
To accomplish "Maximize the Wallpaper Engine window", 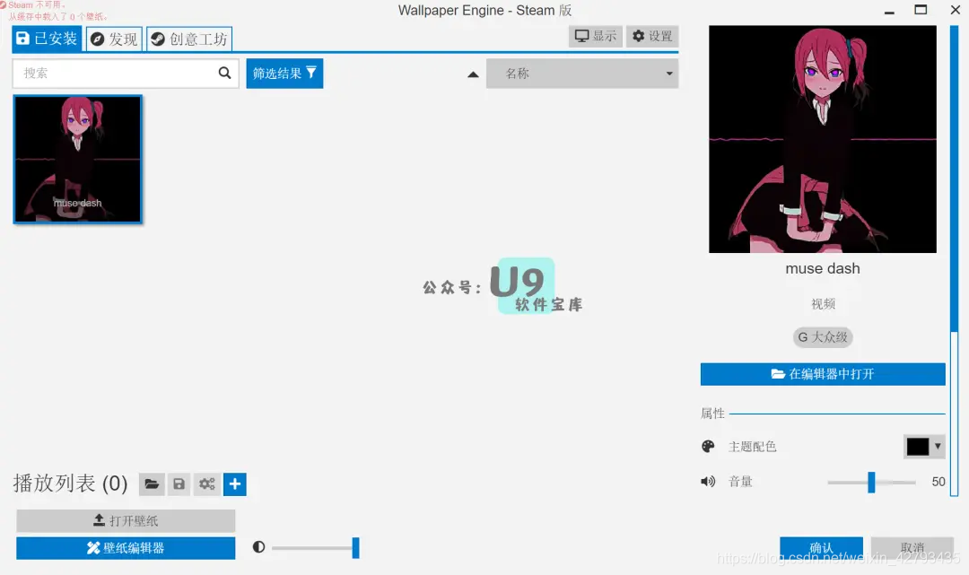I will pyautogui.click(x=921, y=10).
